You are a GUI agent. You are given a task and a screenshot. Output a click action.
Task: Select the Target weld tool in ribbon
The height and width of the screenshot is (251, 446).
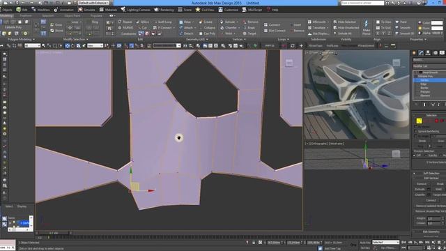pos(249,33)
